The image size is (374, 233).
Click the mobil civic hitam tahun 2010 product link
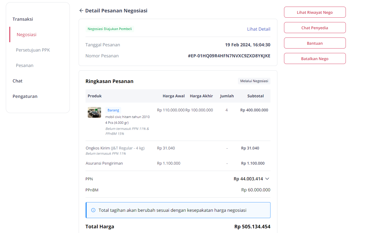(x=128, y=117)
